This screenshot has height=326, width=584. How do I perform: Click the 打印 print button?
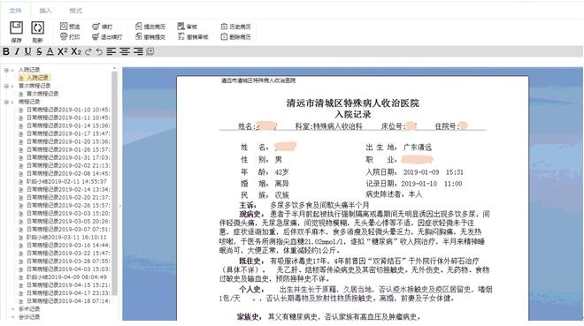[x=70, y=37]
